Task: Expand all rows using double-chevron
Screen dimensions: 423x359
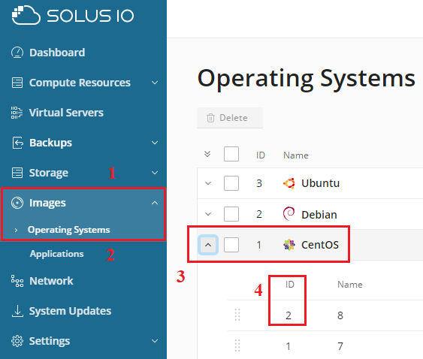Action: pyautogui.click(x=207, y=154)
